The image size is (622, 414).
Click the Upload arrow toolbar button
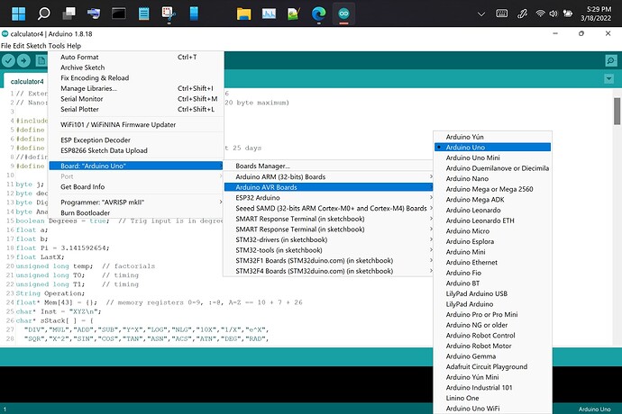[x=25, y=60]
